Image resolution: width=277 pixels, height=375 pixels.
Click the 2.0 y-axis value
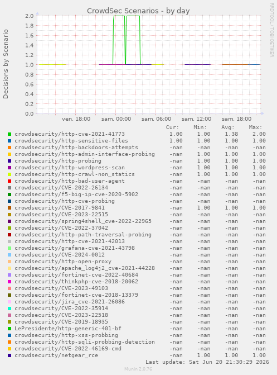(x=30, y=16)
